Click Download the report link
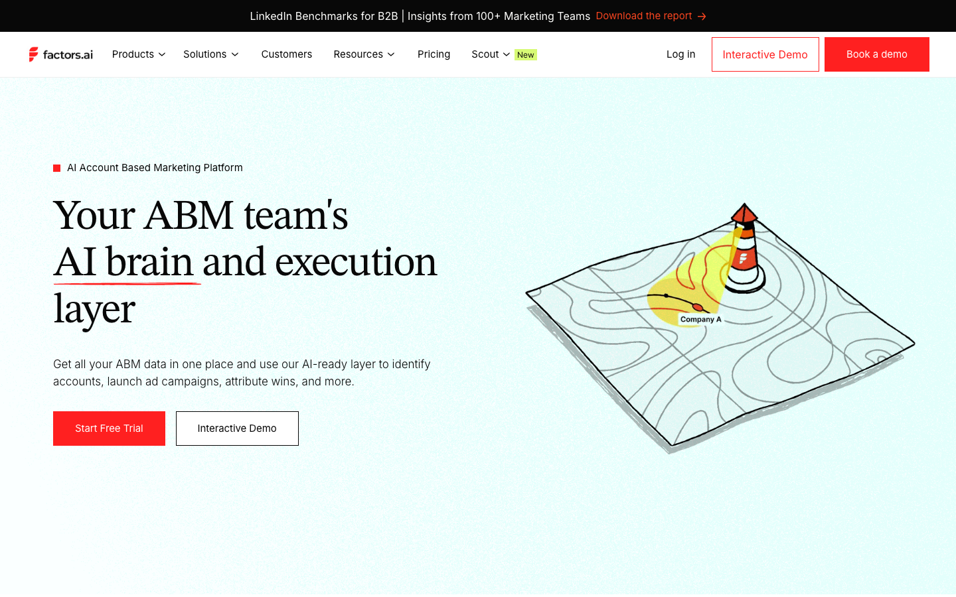Image resolution: width=956 pixels, height=597 pixels. 643,16
